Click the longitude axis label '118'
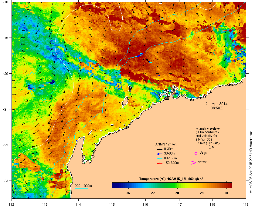Screen dimensions: 255x206 coord(212,204)
